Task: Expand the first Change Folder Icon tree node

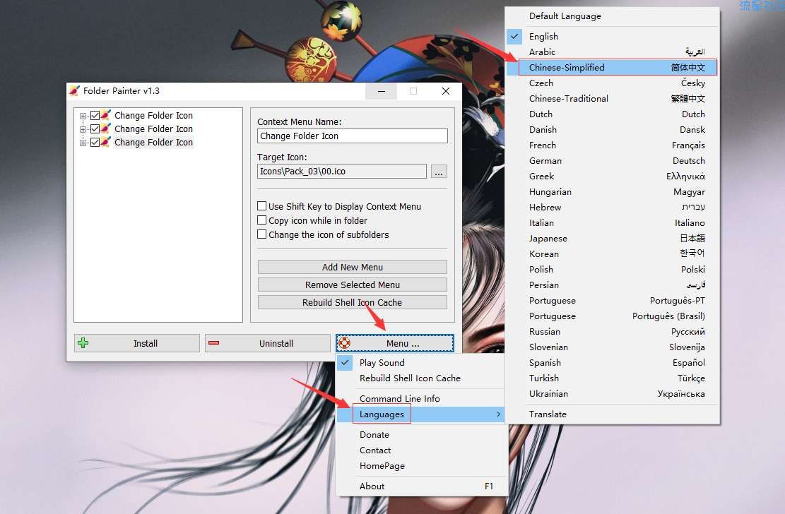Action: click(x=83, y=116)
